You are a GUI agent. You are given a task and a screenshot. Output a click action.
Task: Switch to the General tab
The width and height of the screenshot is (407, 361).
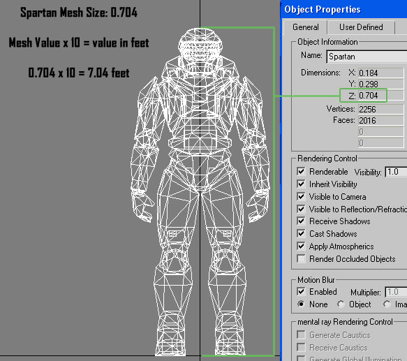click(x=305, y=27)
